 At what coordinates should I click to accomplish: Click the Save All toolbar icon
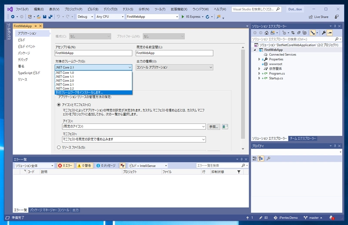click(50, 17)
